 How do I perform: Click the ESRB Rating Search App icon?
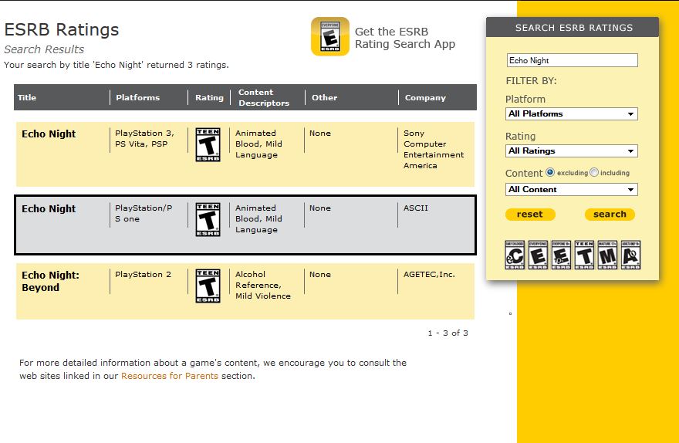pos(330,37)
